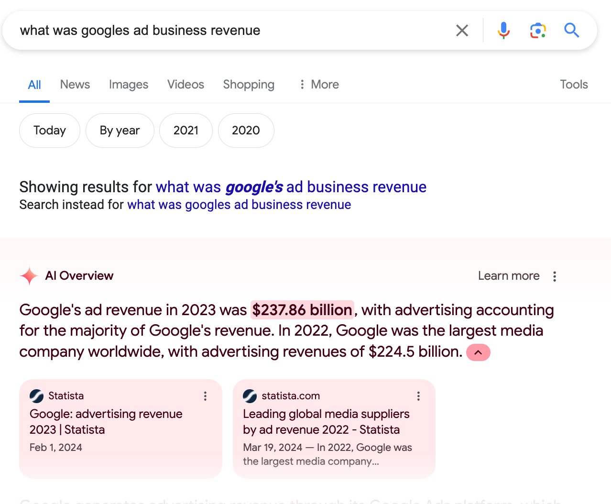Click the AI Overview heading text
Screen dimensions: 611x504
point(79,276)
